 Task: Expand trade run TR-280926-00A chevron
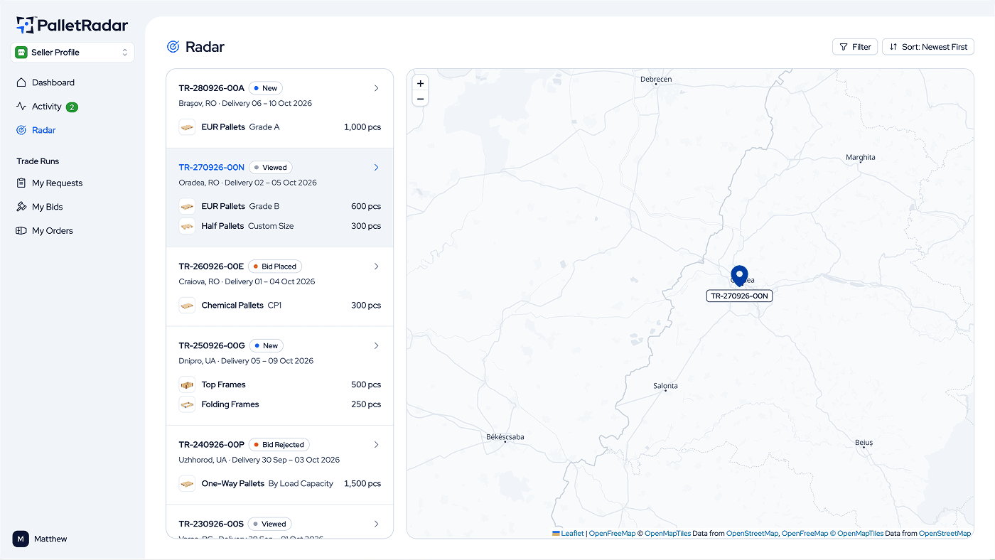(x=377, y=88)
